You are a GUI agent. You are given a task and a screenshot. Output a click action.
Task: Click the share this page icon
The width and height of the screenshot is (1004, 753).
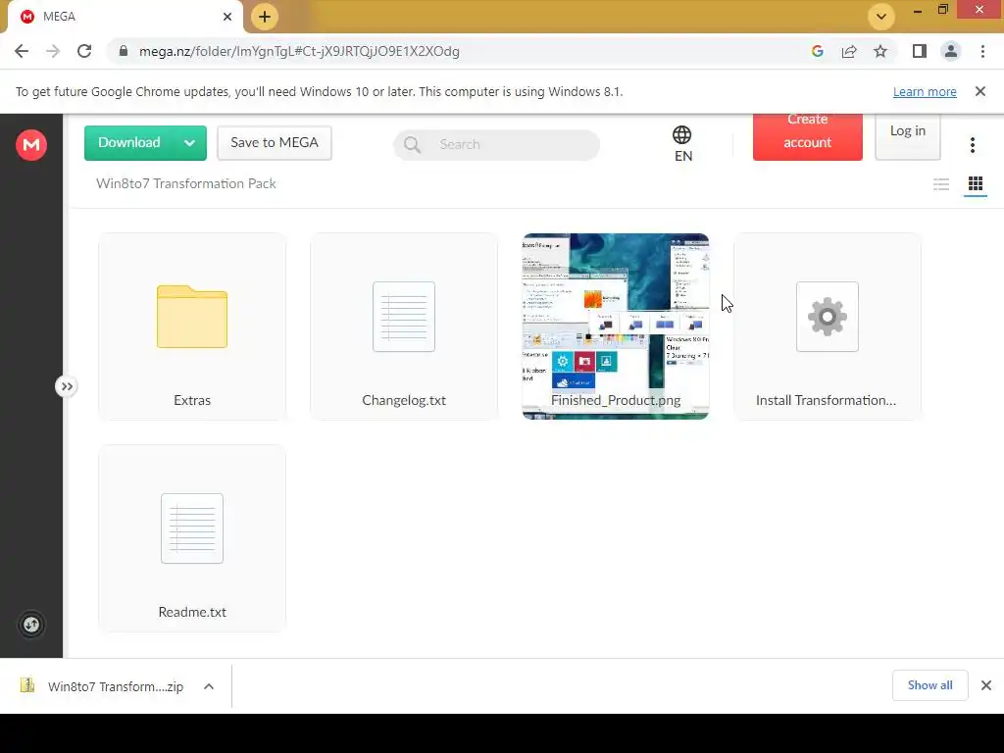pos(849,51)
